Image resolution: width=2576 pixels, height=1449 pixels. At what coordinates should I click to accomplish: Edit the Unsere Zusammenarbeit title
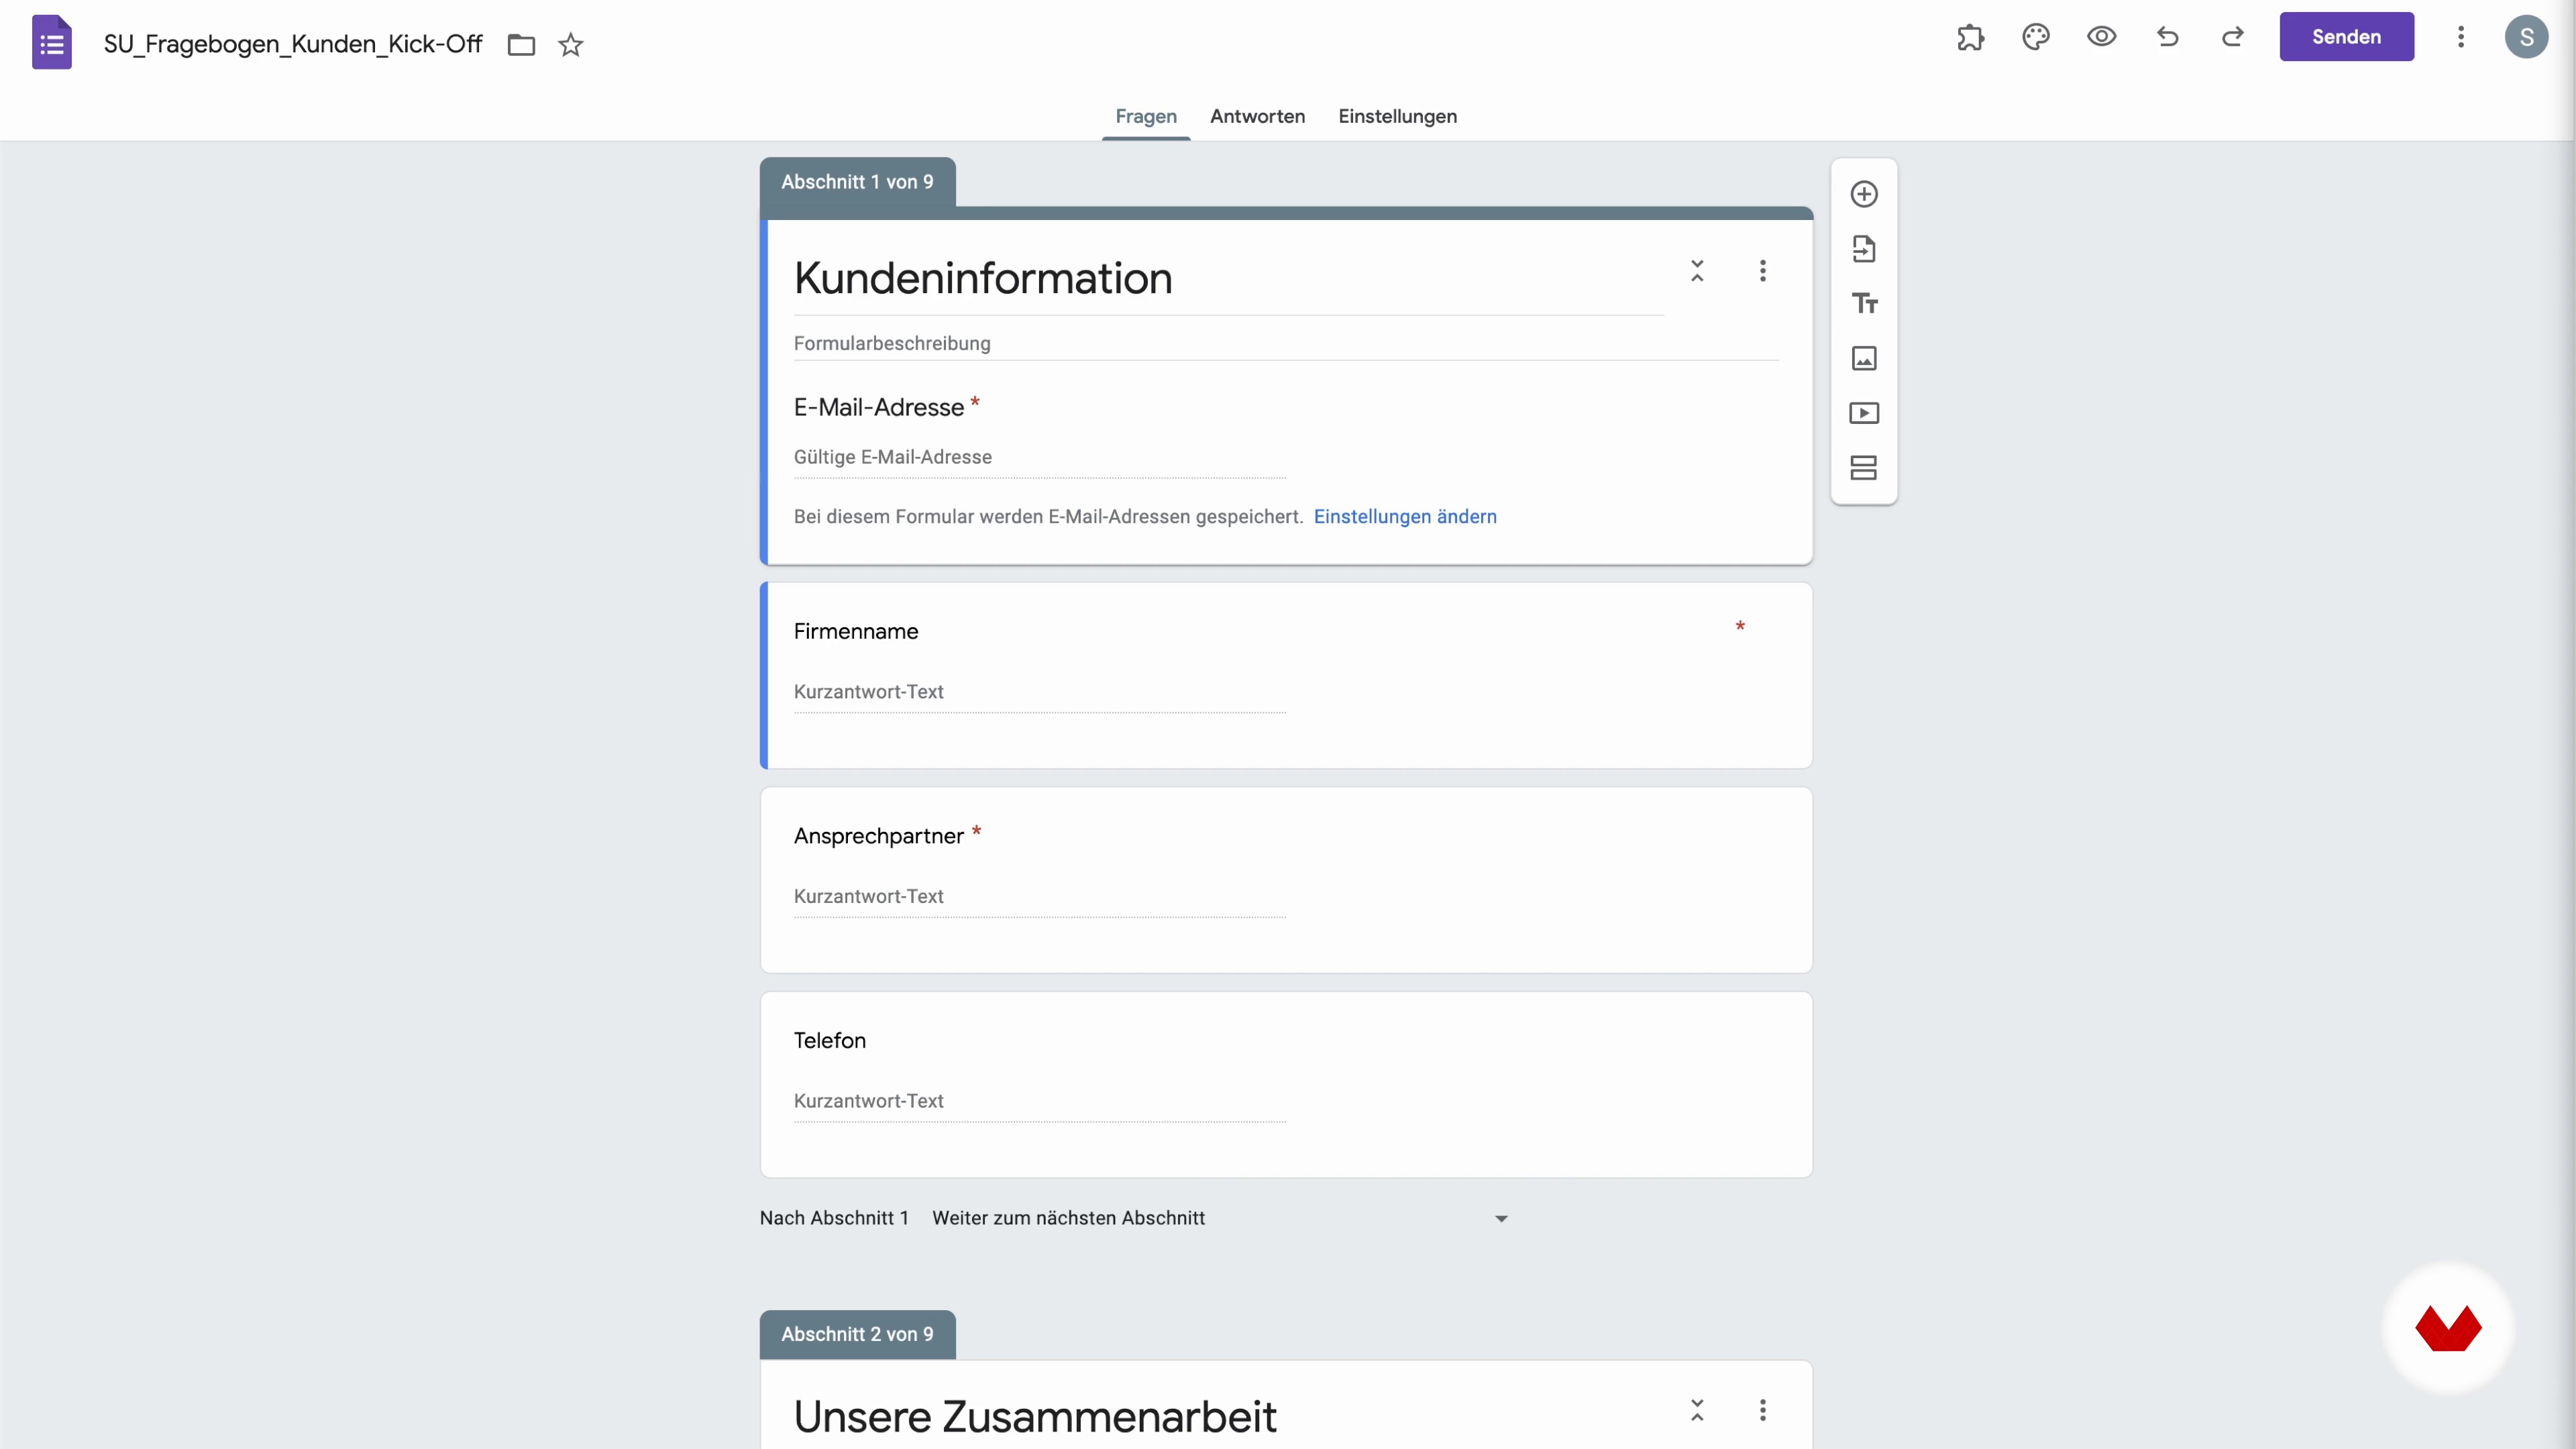(x=1035, y=1417)
